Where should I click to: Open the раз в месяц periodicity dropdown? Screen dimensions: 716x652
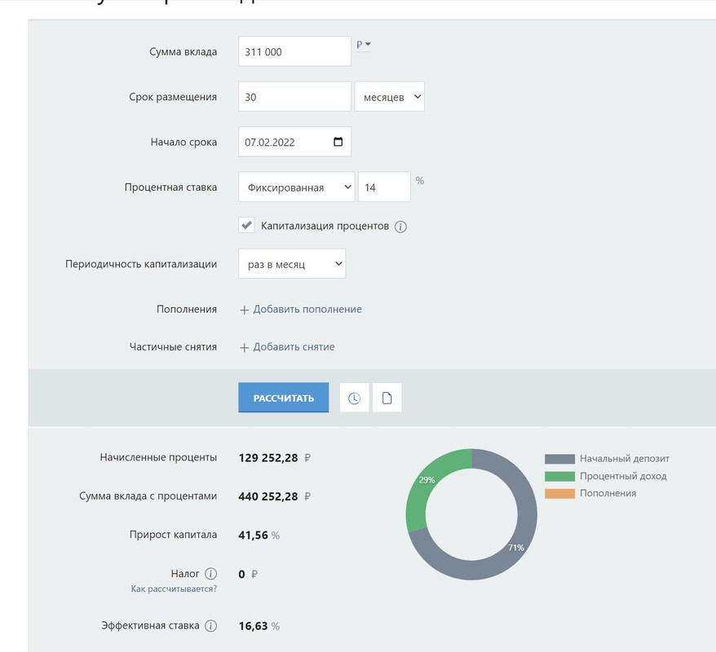point(292,264)
